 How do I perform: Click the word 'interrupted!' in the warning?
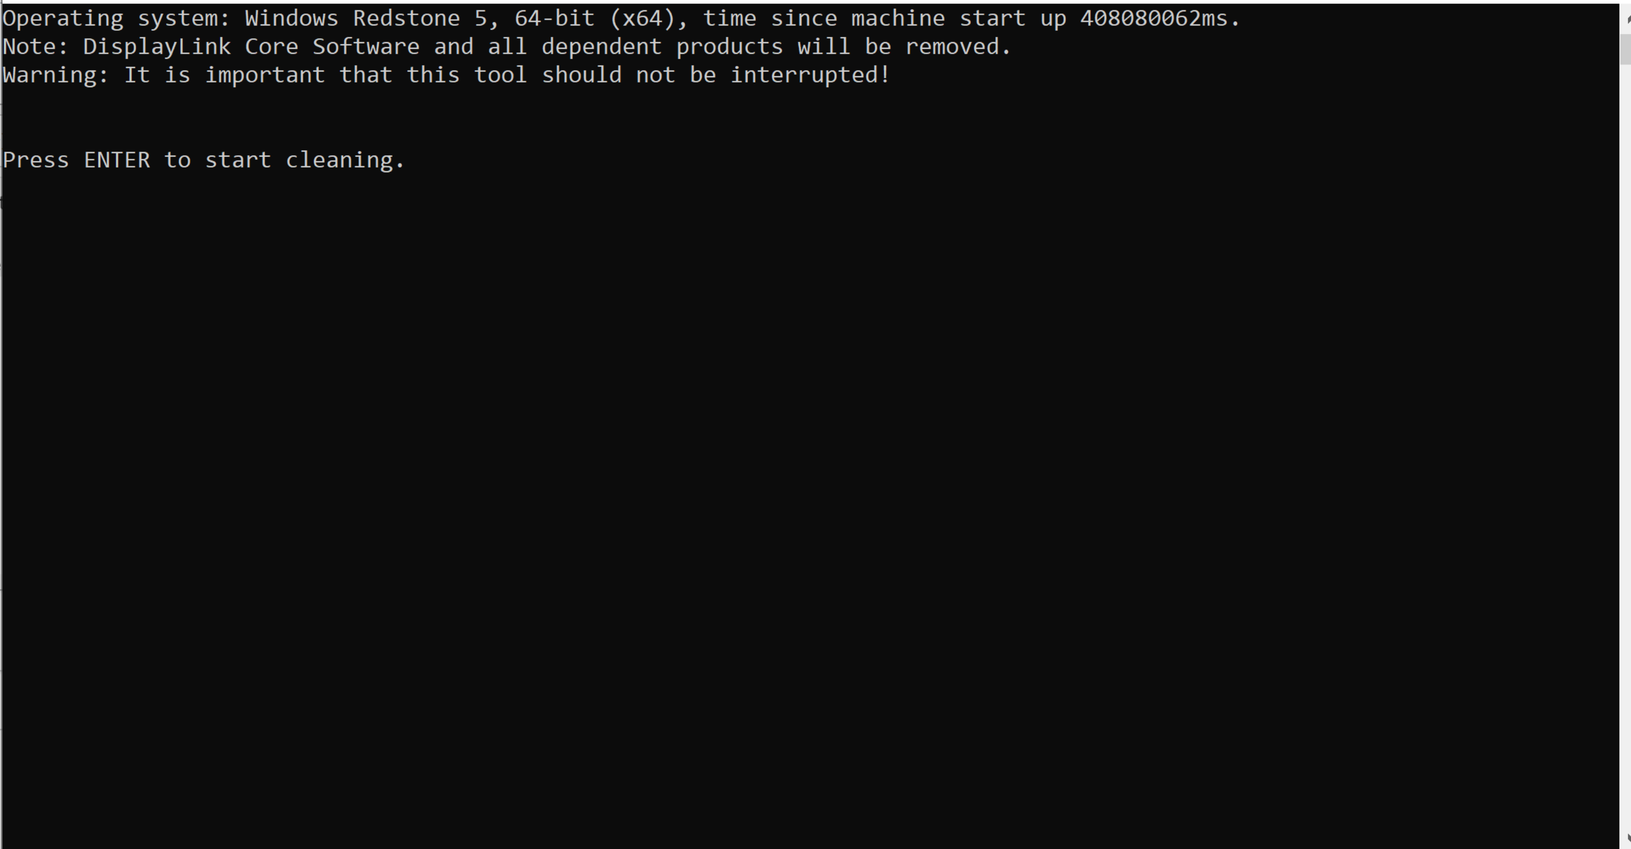[810, 76]
